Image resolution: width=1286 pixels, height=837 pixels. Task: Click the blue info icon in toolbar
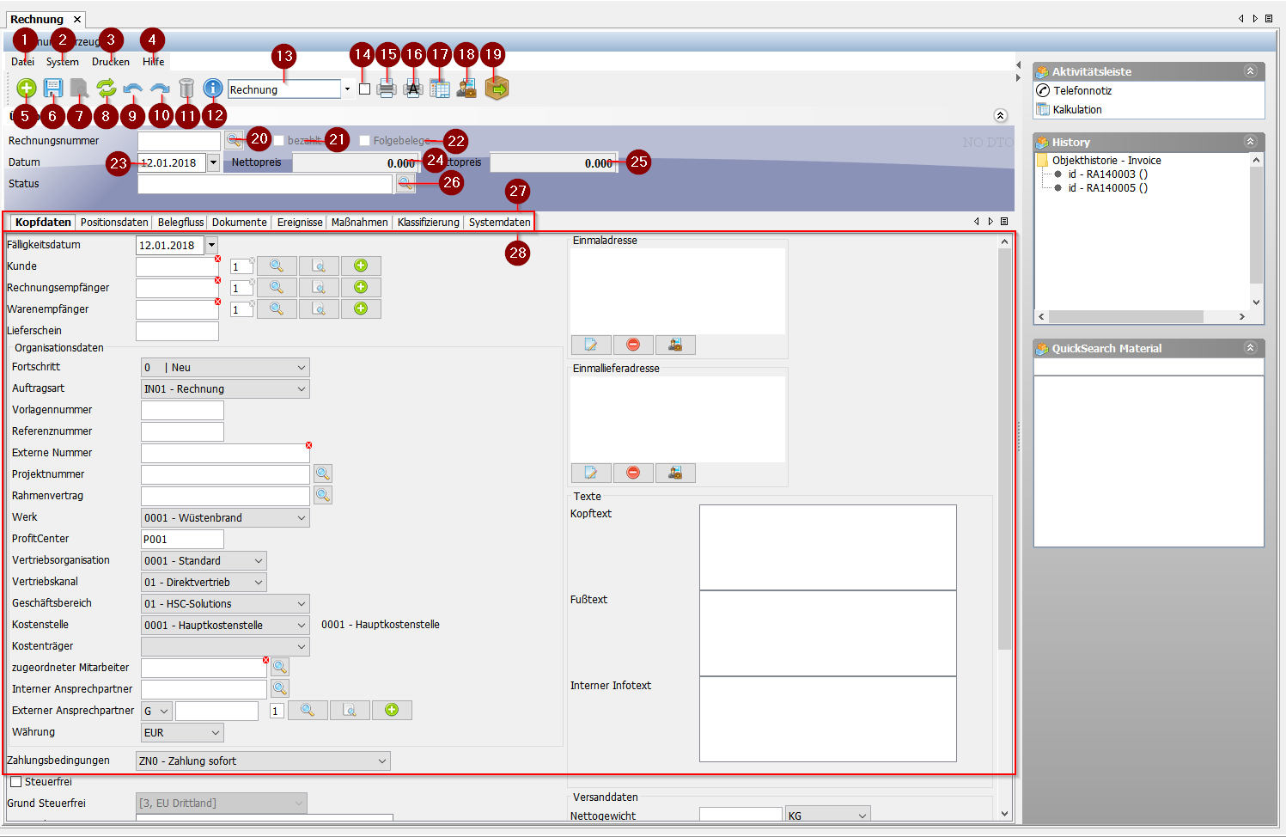[x=213, y=88]
